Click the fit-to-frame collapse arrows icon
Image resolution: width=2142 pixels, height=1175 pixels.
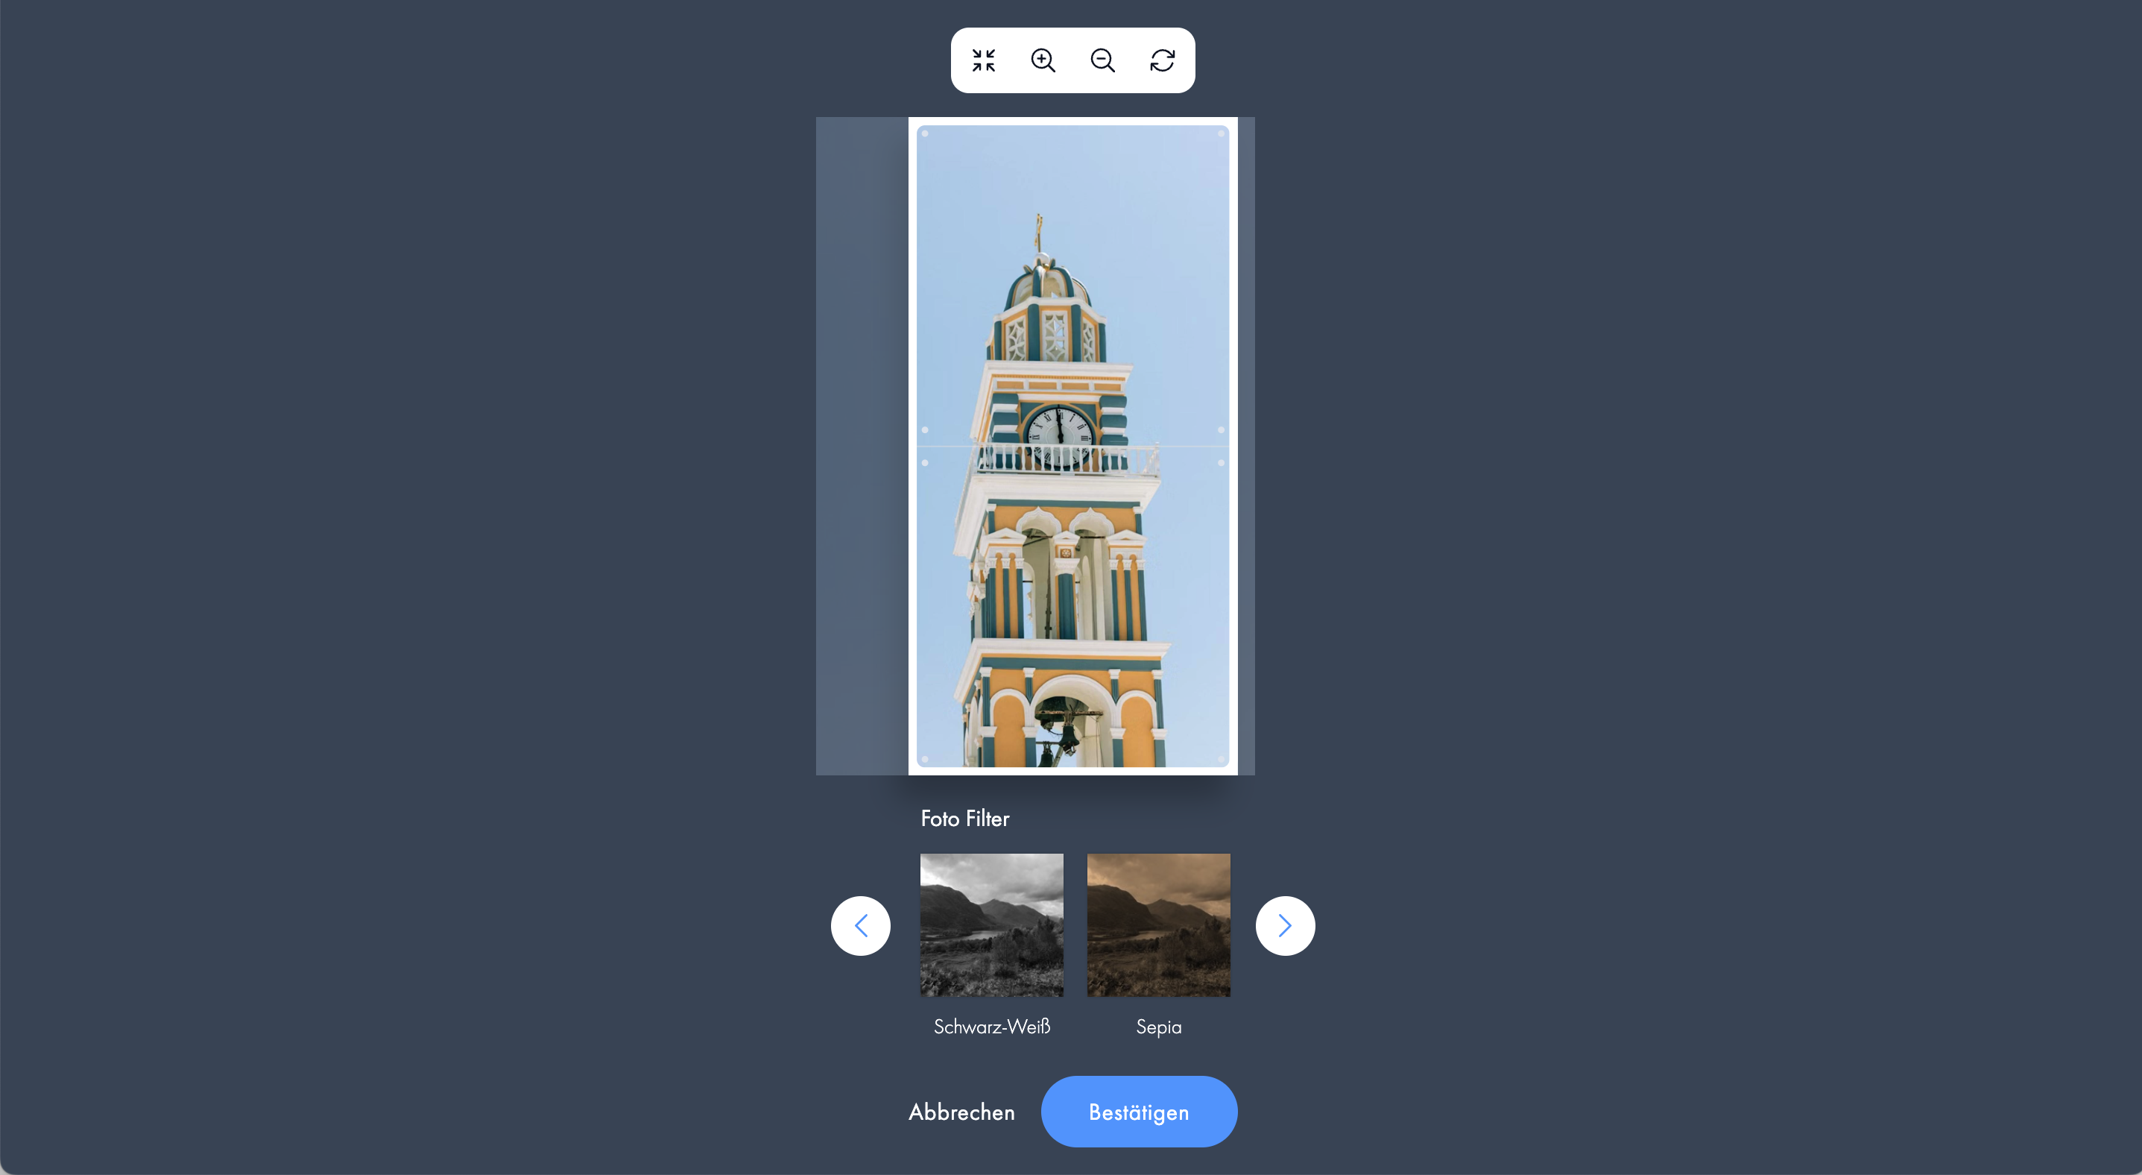(984, 60)
